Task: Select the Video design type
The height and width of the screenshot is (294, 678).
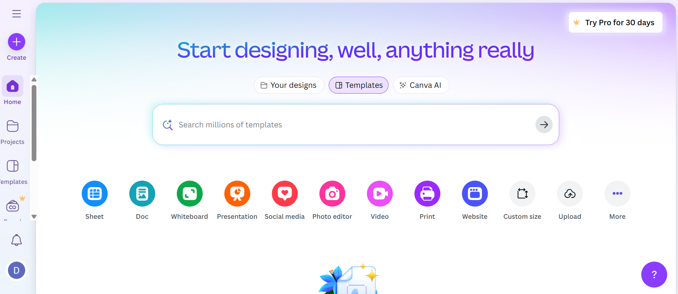Action: 380,194
